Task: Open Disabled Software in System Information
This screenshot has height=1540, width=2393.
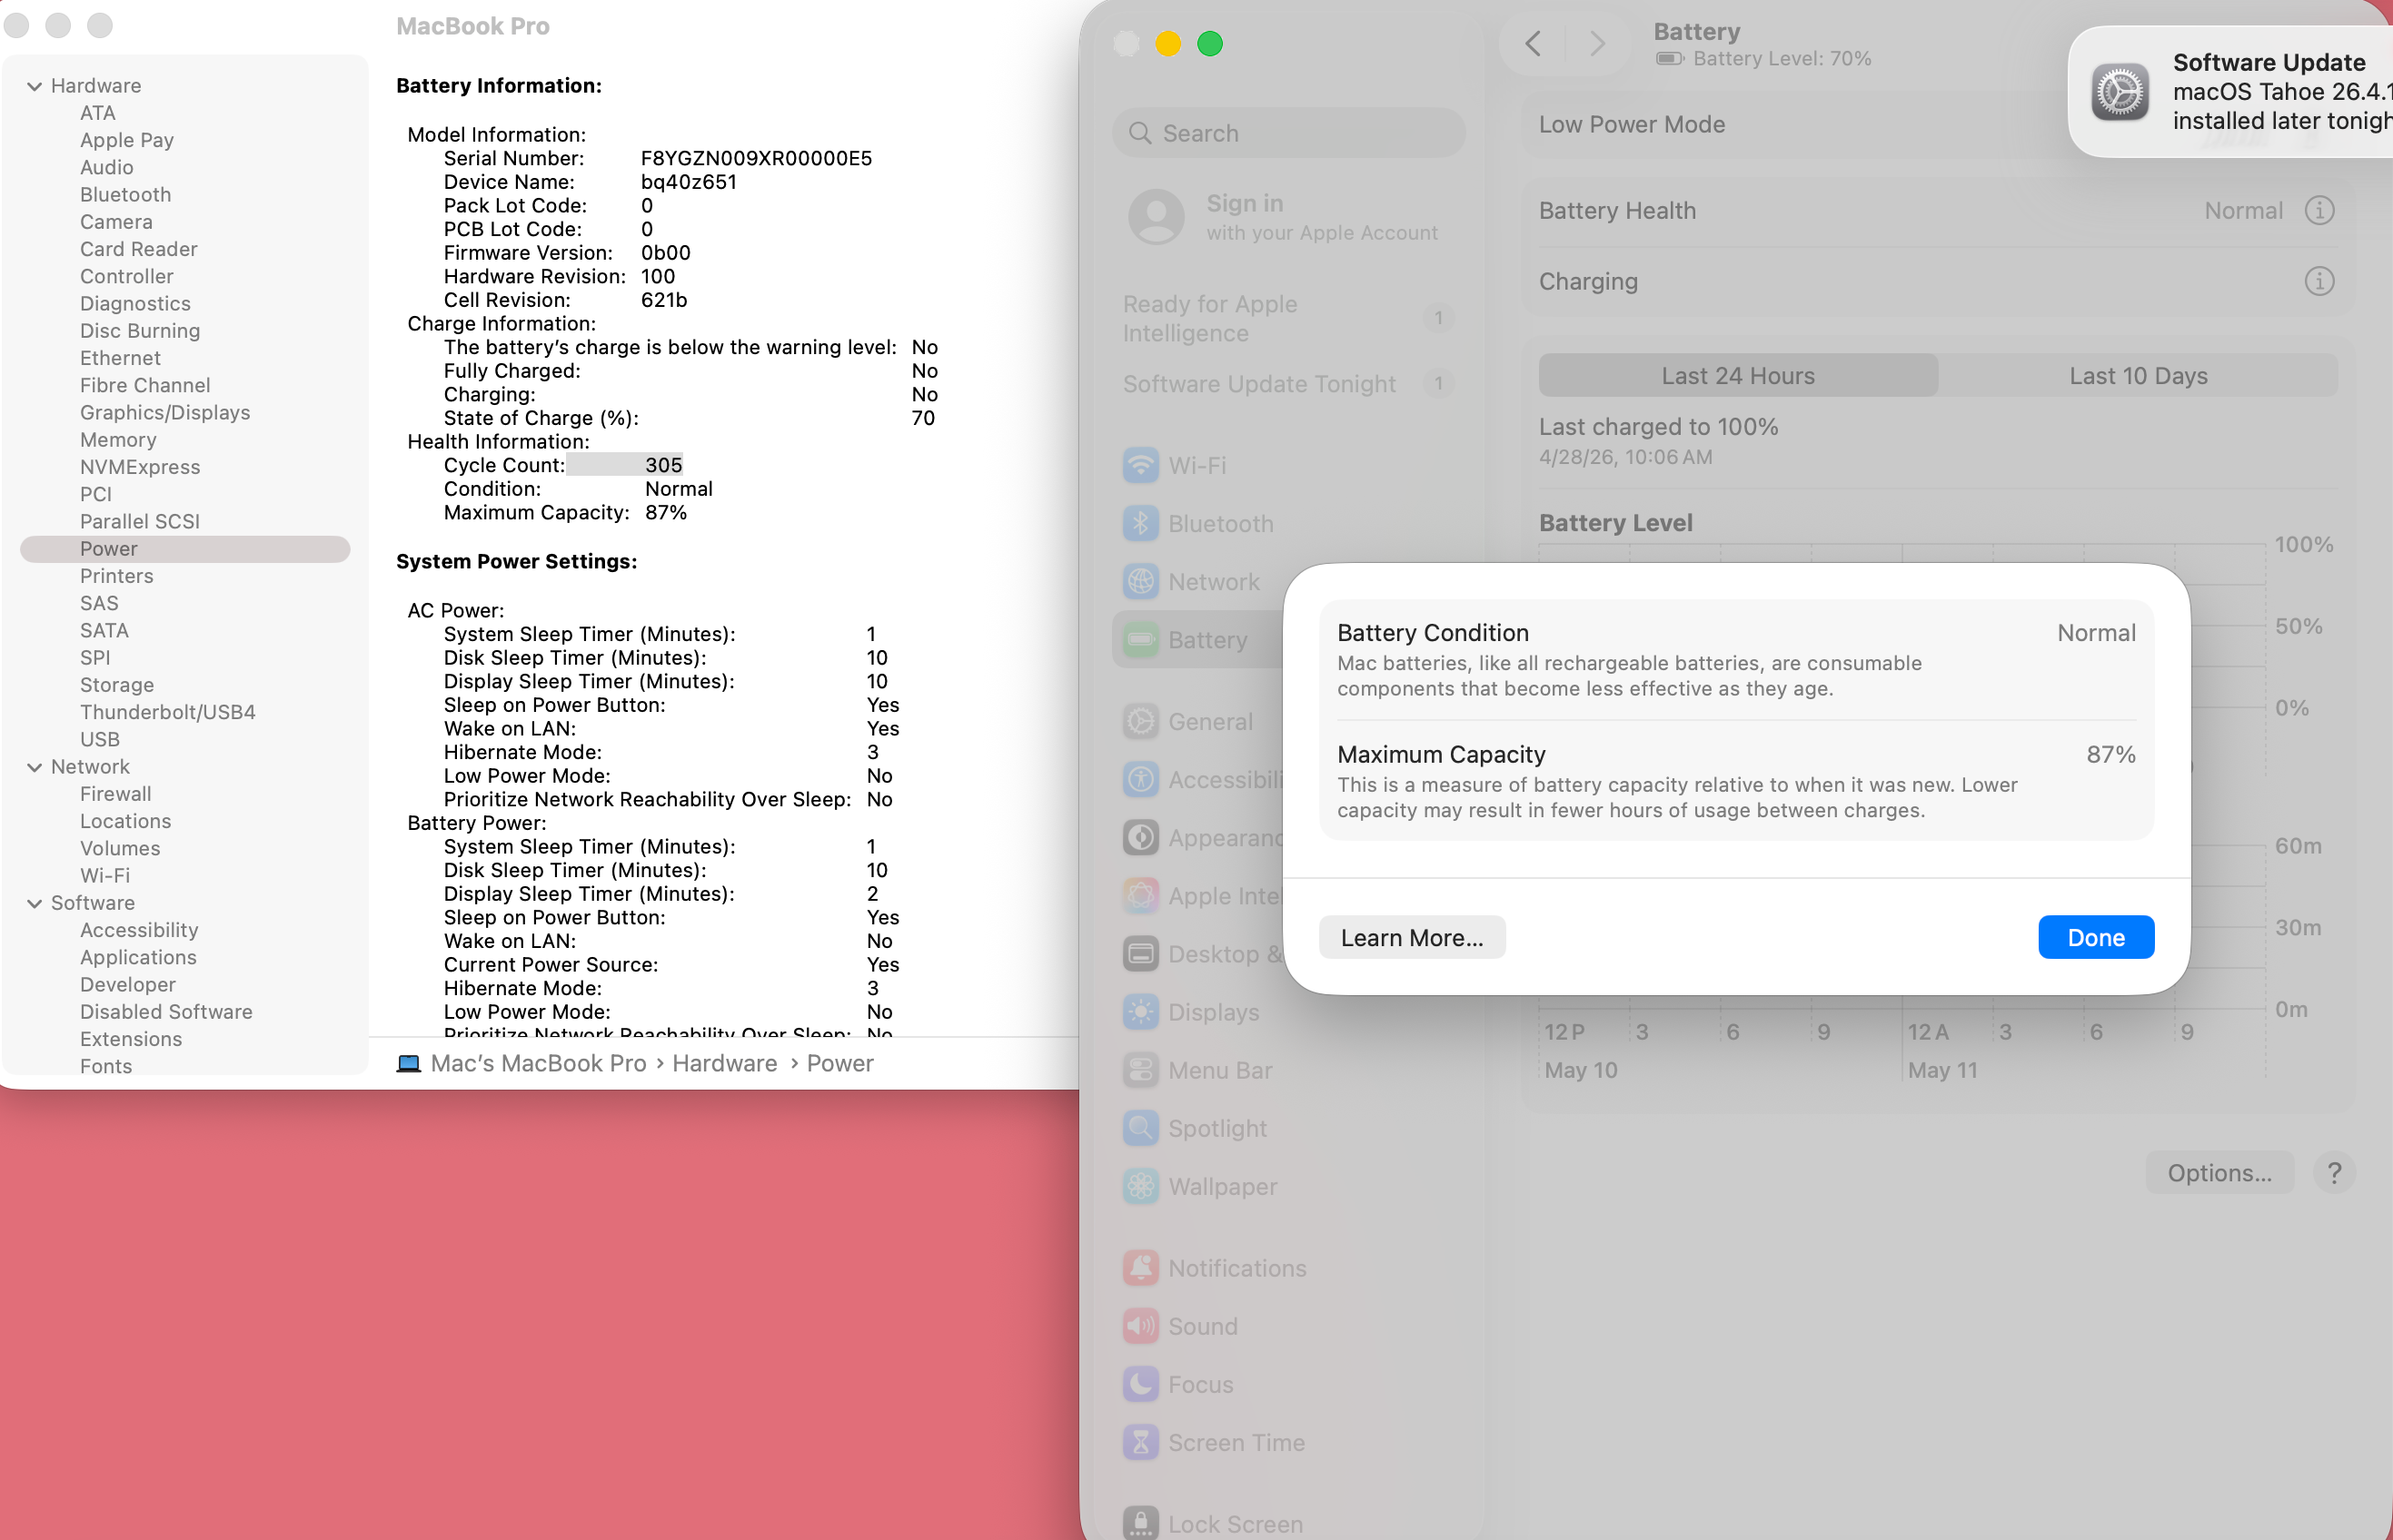Action: click(166, 1012)
